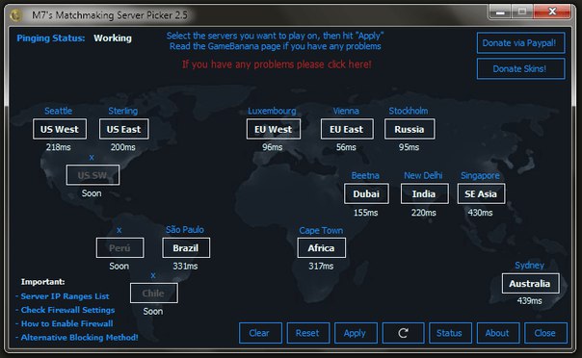This screenshot has height=358, width=582.
Task: Select the EU East Vienna server
Action: 347,129
